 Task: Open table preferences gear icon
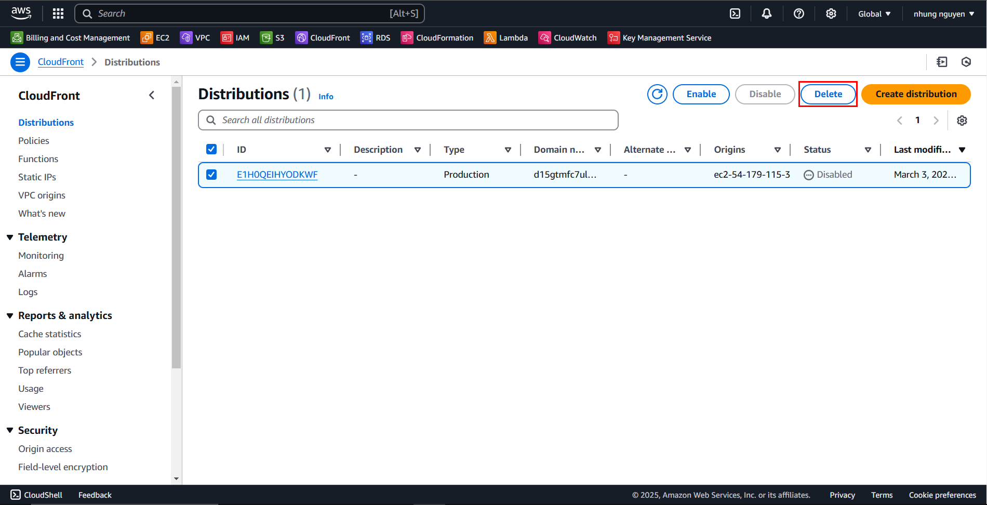tap(962, 121)
